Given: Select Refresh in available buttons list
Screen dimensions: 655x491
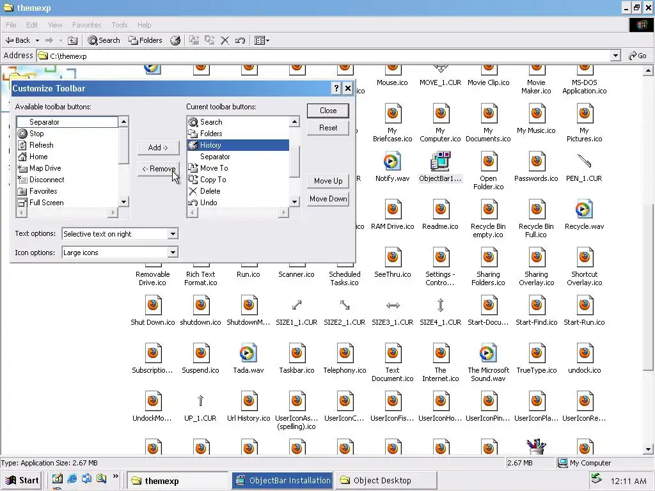Looking at the screenshot, I should pyautogui.click(x=68, y=145).
